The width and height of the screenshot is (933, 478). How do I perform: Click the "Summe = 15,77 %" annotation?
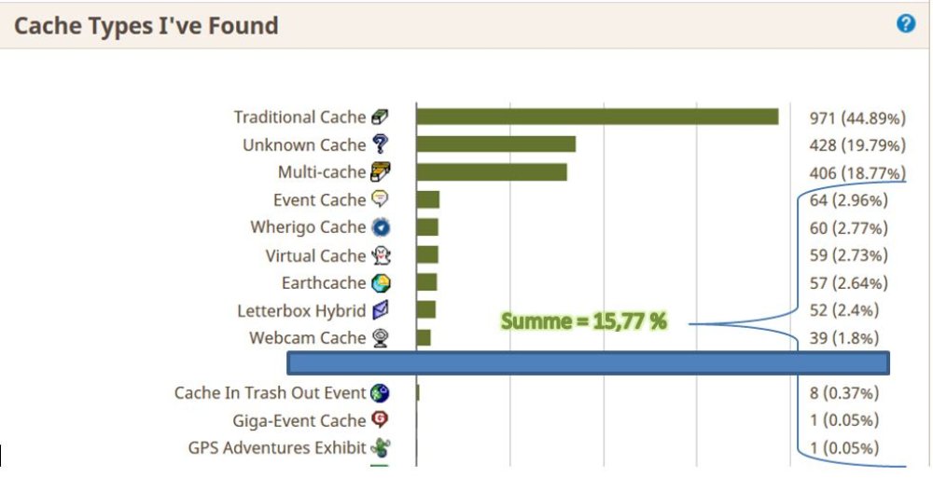(584, 322)
